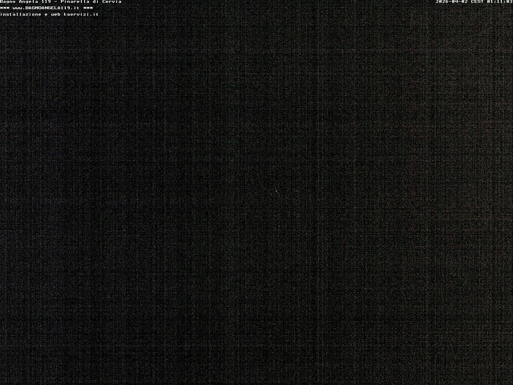
Task: Click the tiny green dot near left edge
Action: pos(4,328)
